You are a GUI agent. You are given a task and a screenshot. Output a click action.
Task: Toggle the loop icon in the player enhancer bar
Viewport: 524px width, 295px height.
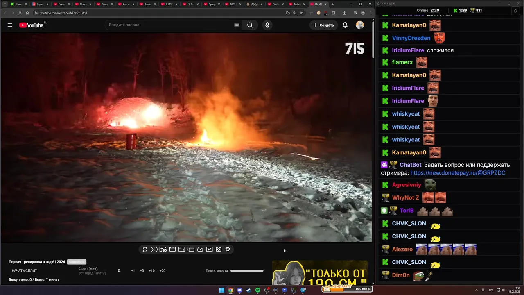tap(145, 249)
